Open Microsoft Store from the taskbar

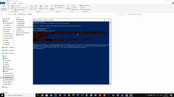coord(47,95)
